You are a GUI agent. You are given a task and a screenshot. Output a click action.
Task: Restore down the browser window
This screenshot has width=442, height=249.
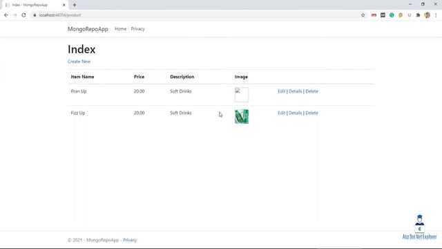pos(423,5)
